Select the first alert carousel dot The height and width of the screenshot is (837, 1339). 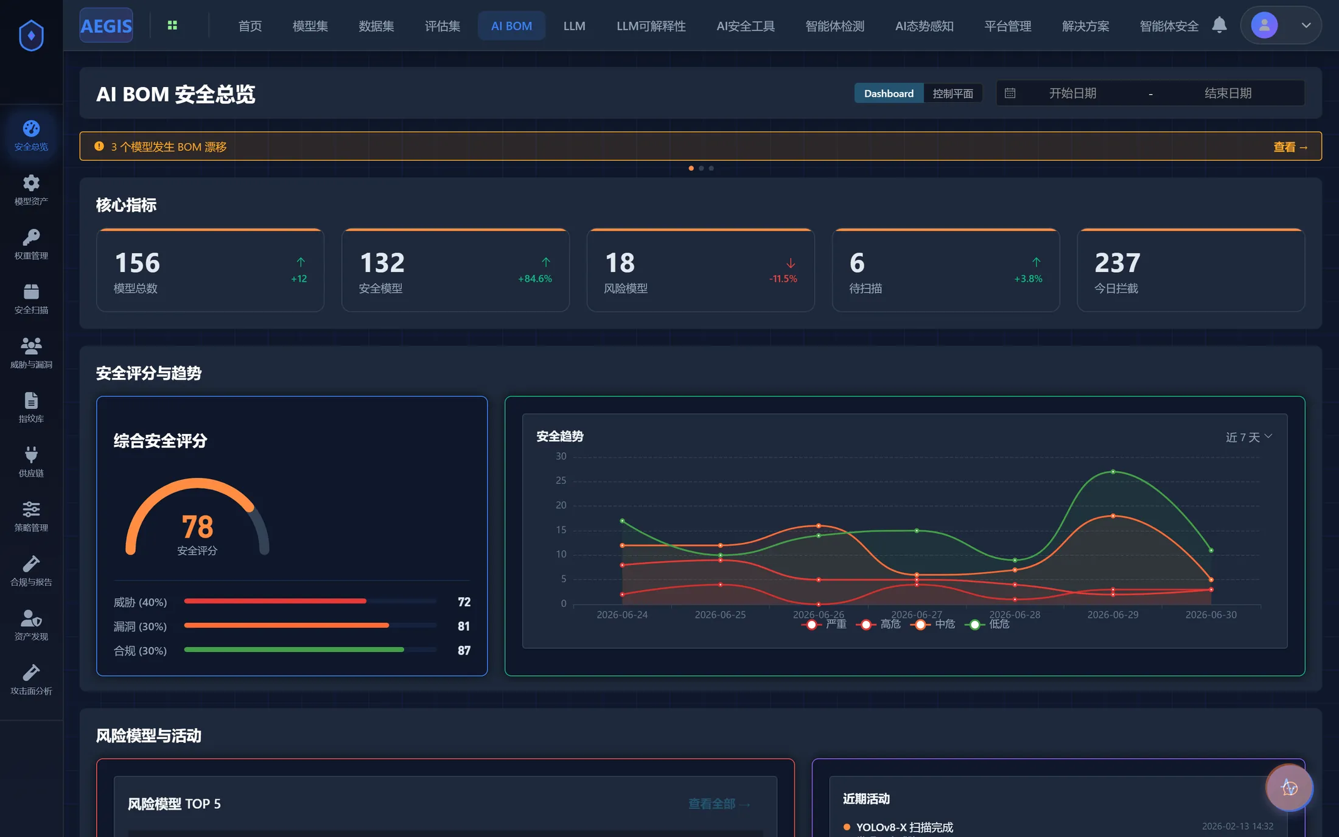coord(691,168)
